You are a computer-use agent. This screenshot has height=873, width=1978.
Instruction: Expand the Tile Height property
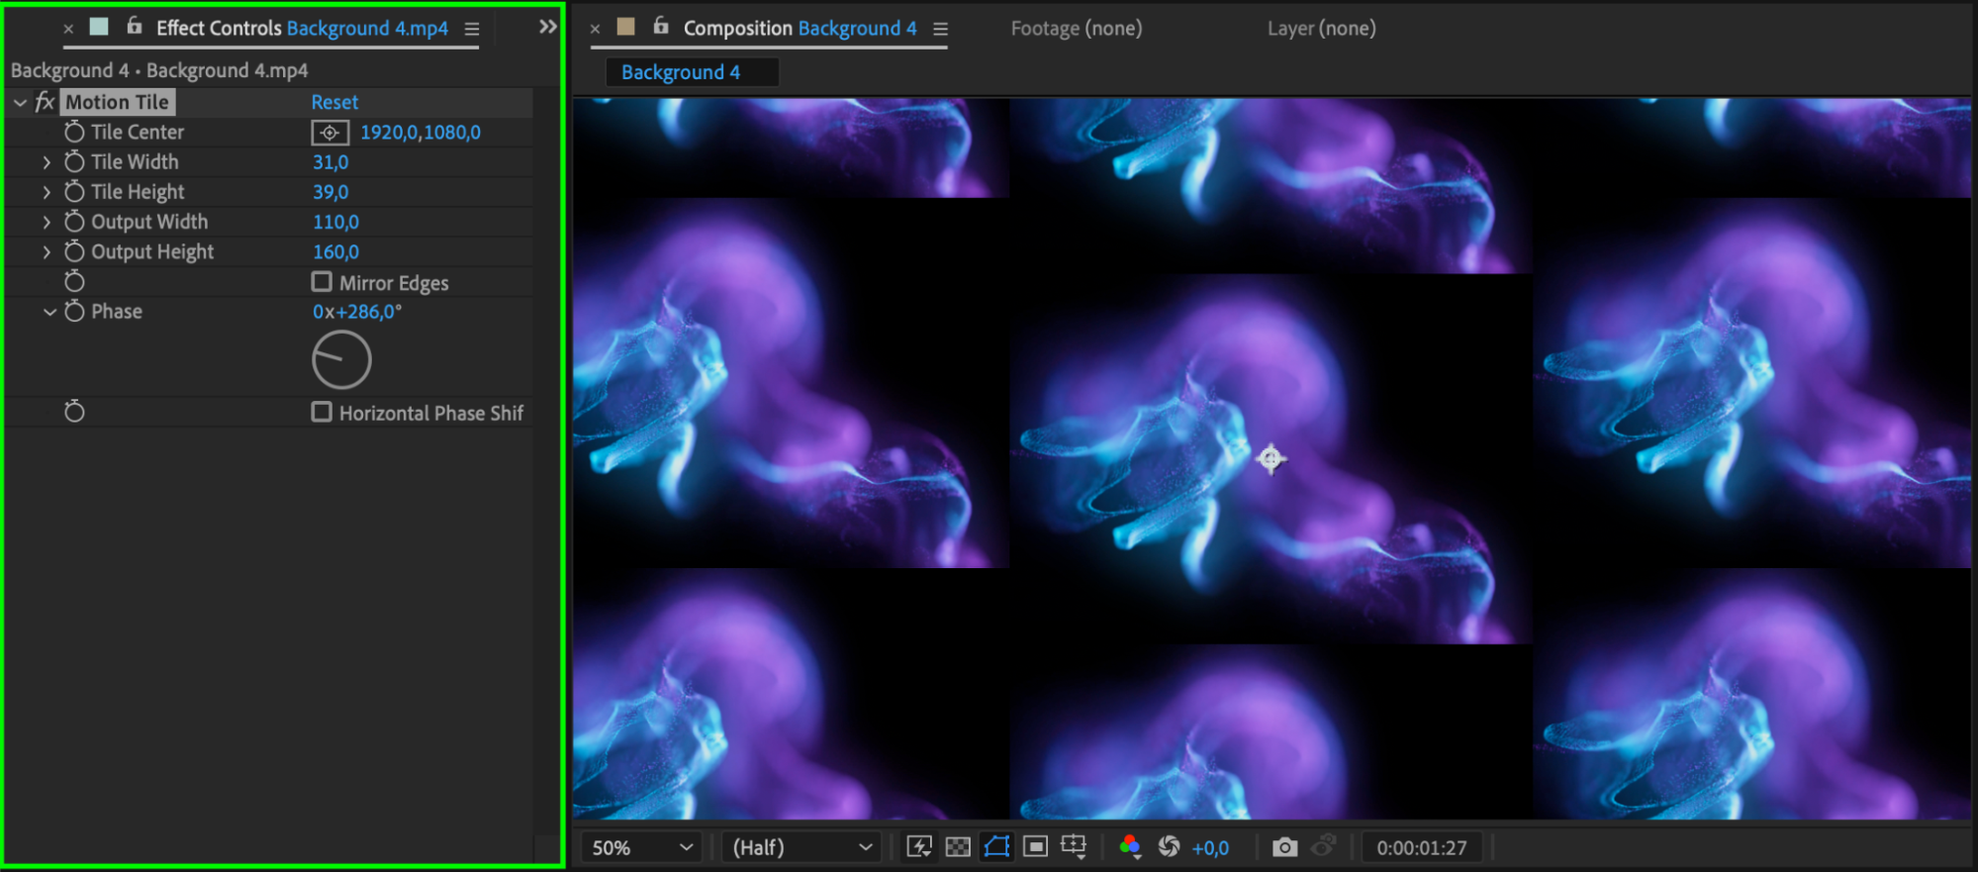click(47, 191)
